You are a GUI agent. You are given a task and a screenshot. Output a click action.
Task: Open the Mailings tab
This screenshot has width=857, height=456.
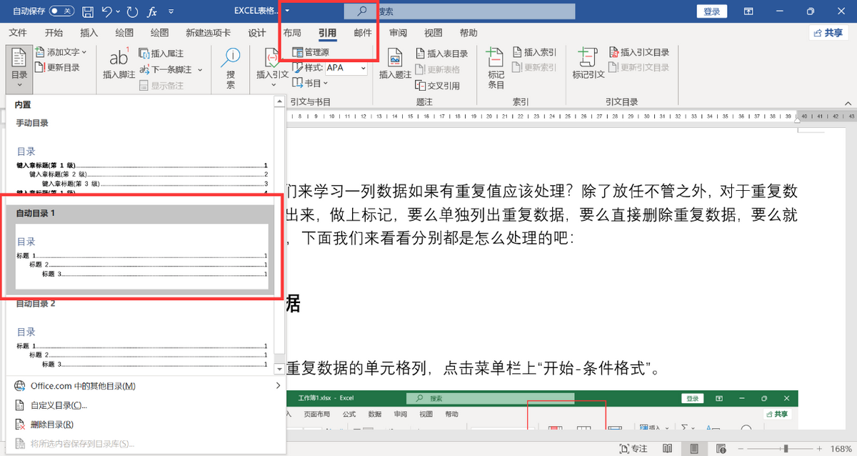[x=363, y=33]
